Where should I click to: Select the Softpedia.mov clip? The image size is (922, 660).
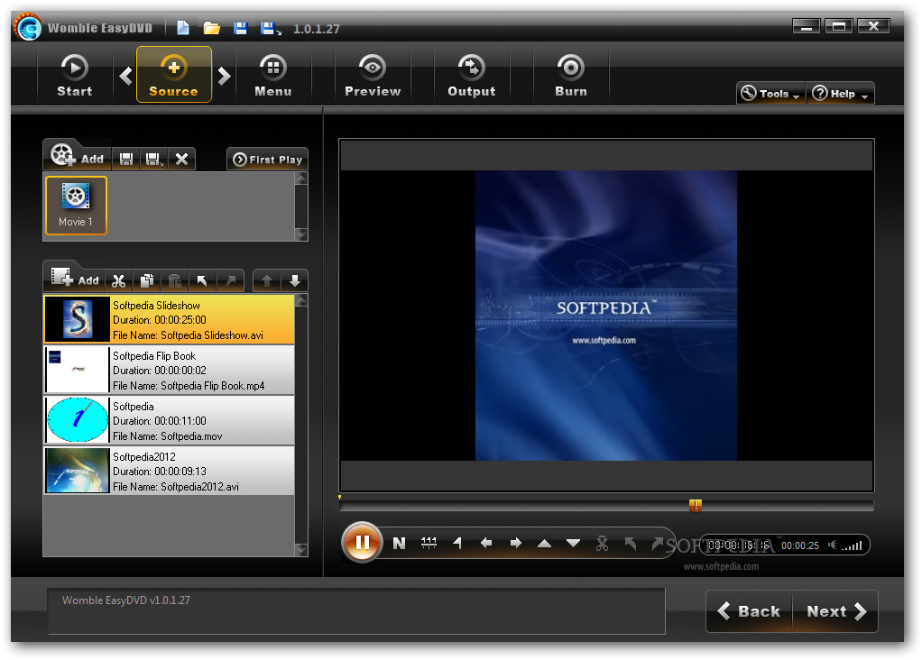[x=170, y=420]
